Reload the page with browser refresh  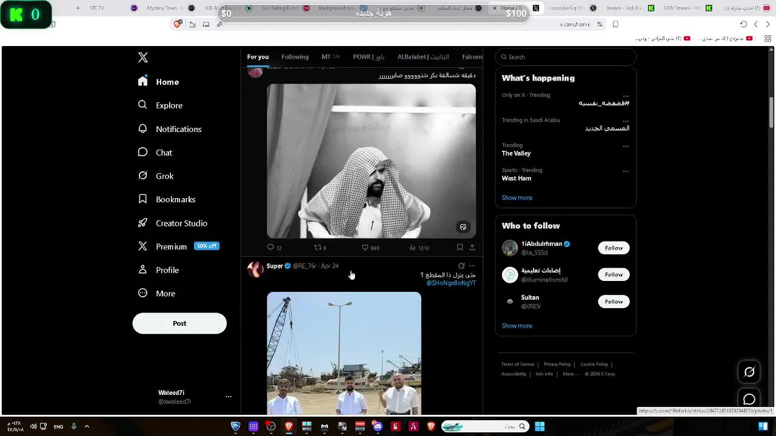[x=743, y=24]
